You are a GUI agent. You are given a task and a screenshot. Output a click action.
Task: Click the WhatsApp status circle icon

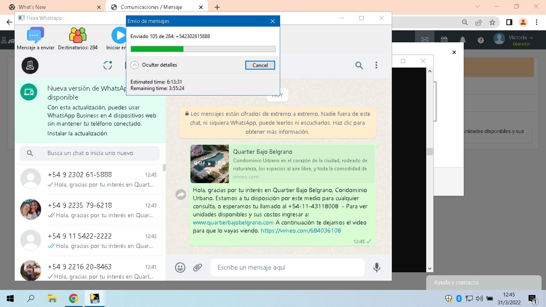click(107, 65)
